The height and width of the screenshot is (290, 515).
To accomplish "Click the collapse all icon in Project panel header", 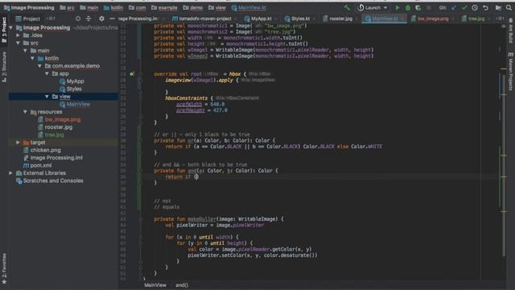I will [x=89, y=19].
